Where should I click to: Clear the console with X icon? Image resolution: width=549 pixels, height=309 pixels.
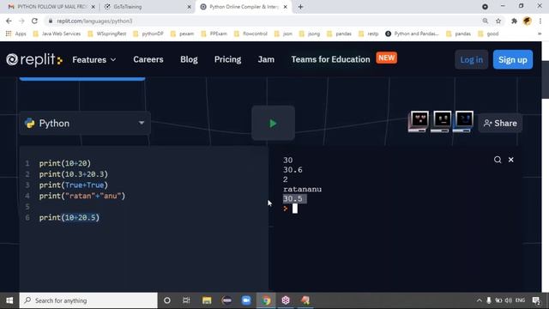[511, 160]
